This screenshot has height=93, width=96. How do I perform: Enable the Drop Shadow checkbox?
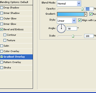point(2,8)
